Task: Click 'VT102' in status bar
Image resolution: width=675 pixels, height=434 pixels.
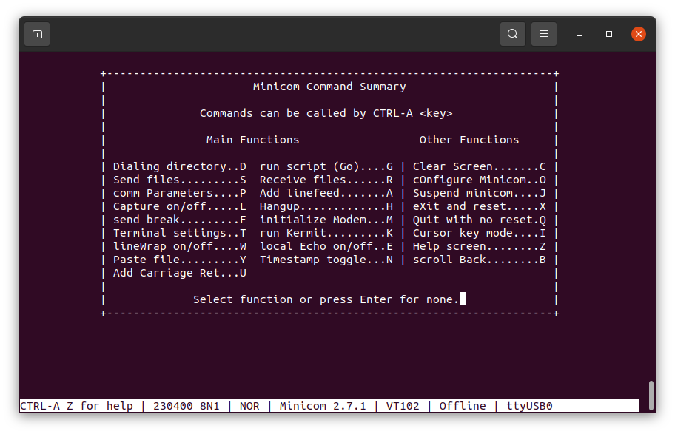Action: coord(403,406)
